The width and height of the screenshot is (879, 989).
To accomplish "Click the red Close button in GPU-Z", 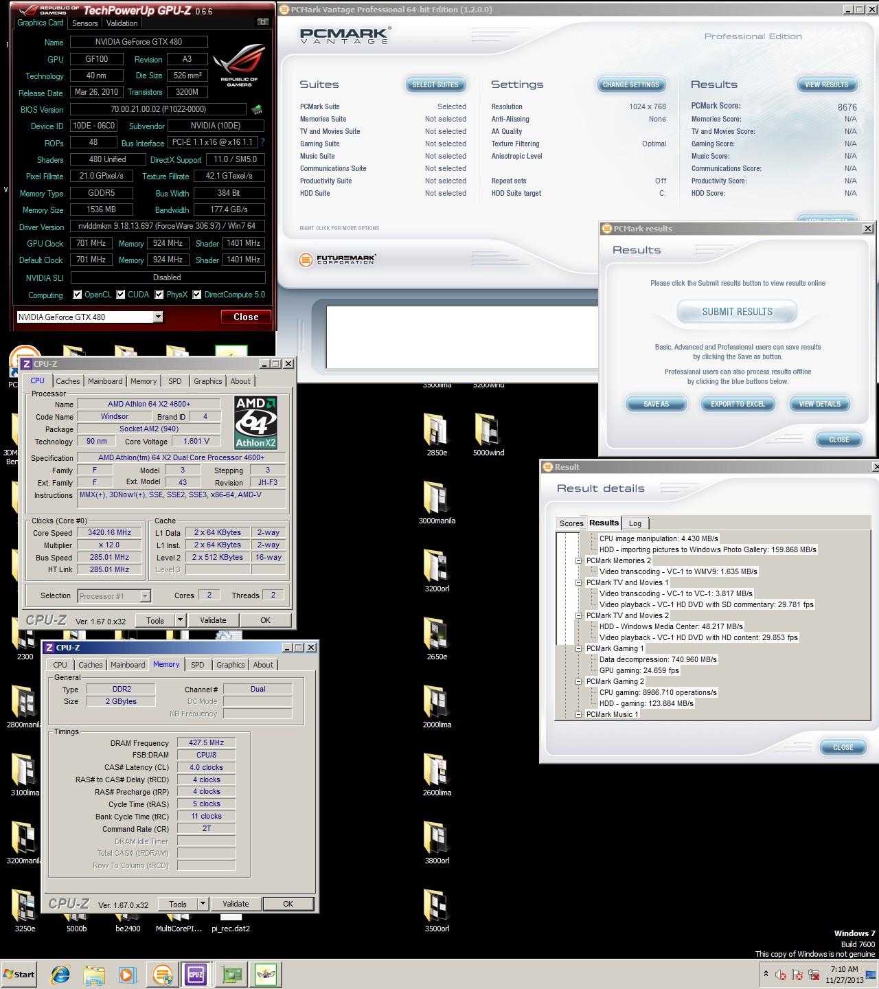I will point(246,317).
